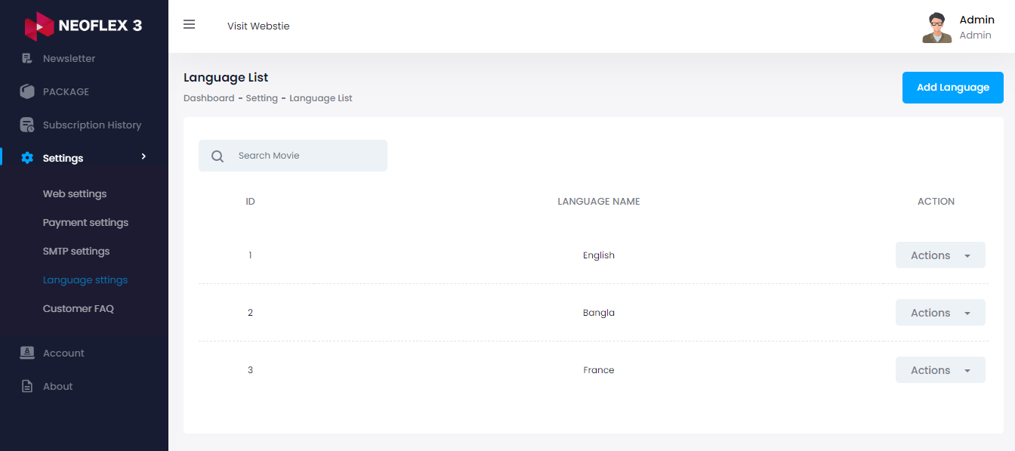Expand the Settings submenu chevron
The height and width of the screenshot is (451, 1015).
point(143,157)
